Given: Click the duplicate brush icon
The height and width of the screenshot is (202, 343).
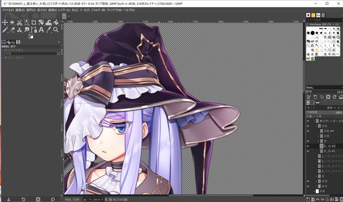Looking at the screenshot, I should [322, 97].
